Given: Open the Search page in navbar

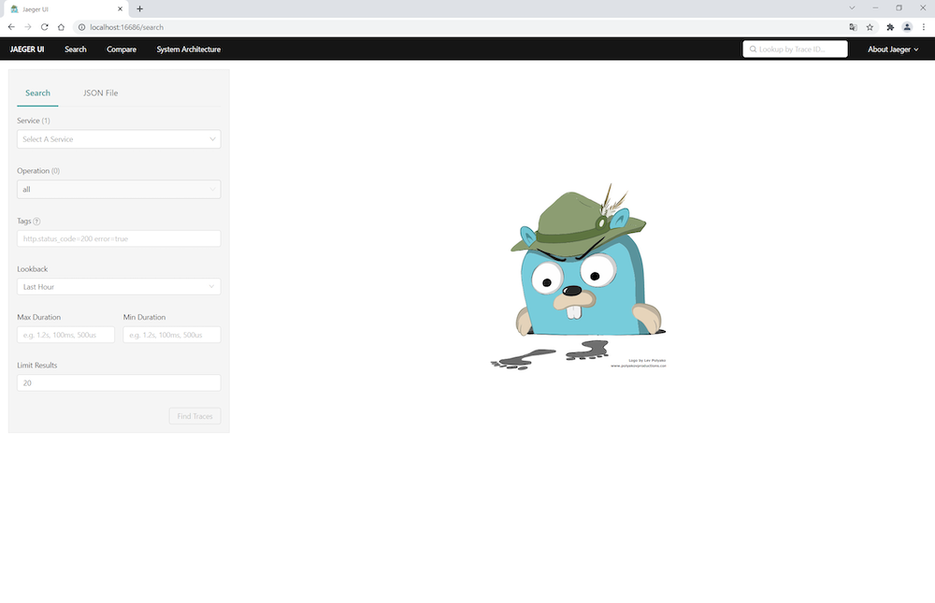Looking at the screenshot, I should coord(75,49).
